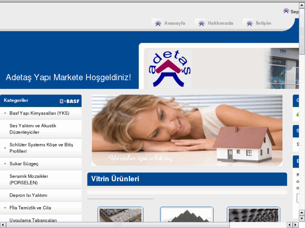The width and height of the screenshot is (305, 228).
Task: Open Schlüter Systems Köşe ve Bitiş Profilleri
Action: coord(41,148)
